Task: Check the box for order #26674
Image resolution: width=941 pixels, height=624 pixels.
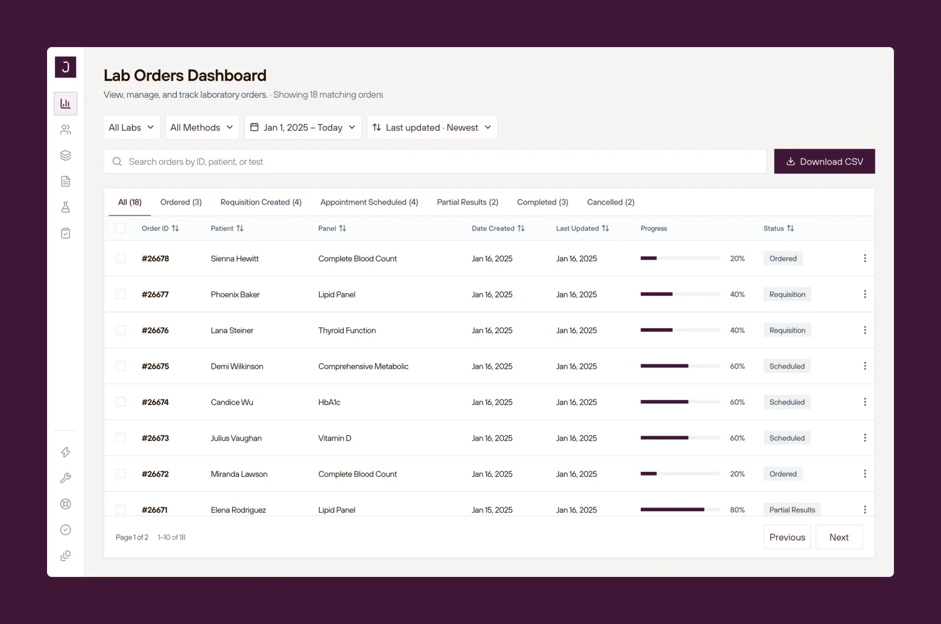Action: [121, 403]
